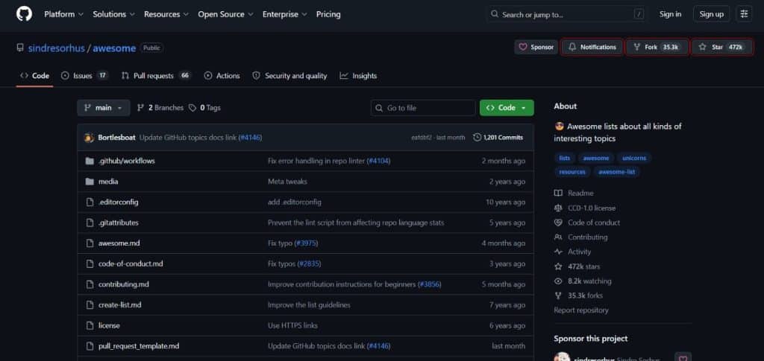Open the Resources dropdown
The height and width of the screenshot is (361, 764).
166,14
